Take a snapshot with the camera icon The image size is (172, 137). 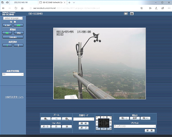click(132, 14)
